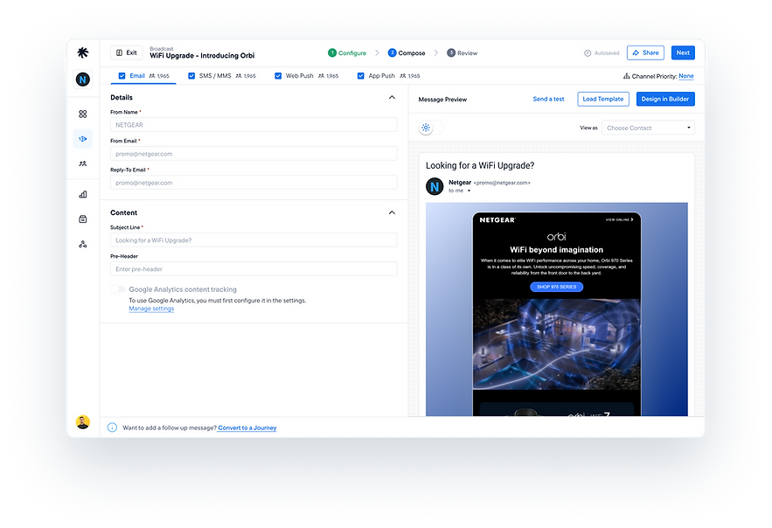Click the From Name input field

(x=253, y=124)
